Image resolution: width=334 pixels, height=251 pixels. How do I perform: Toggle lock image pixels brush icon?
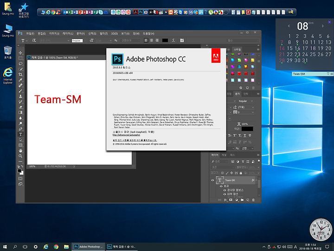227,173
